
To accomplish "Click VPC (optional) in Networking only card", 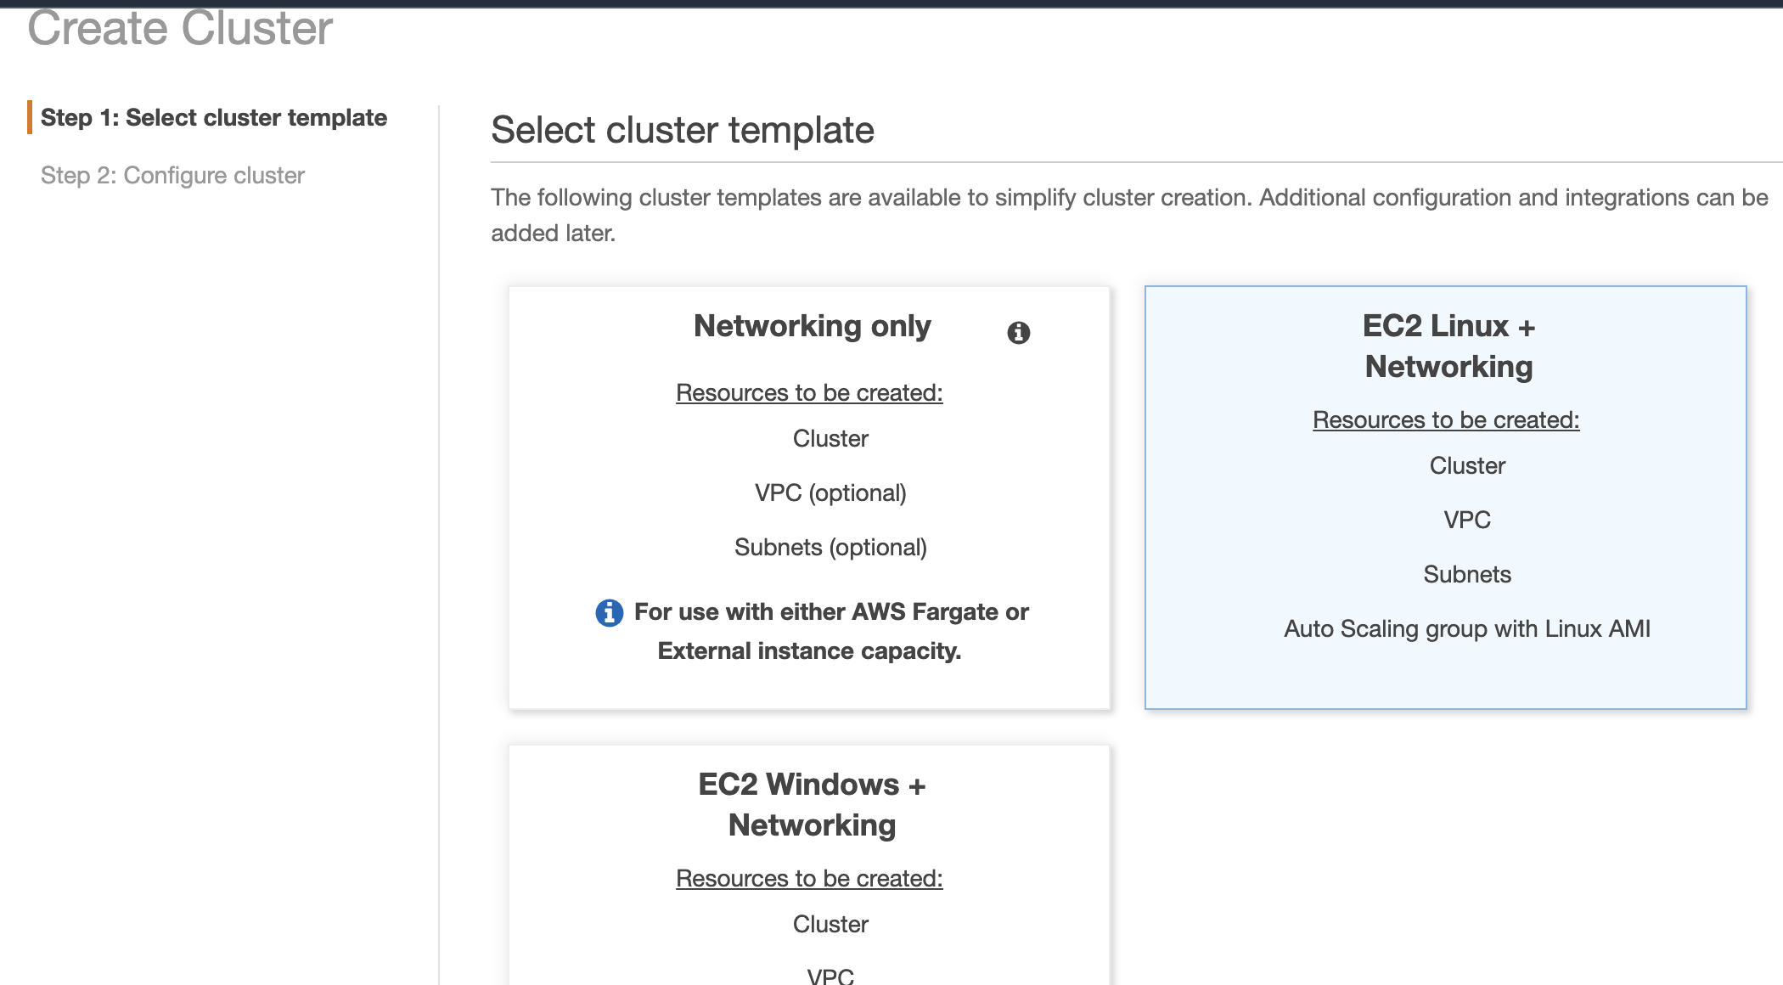I will [x=830, y=492].
